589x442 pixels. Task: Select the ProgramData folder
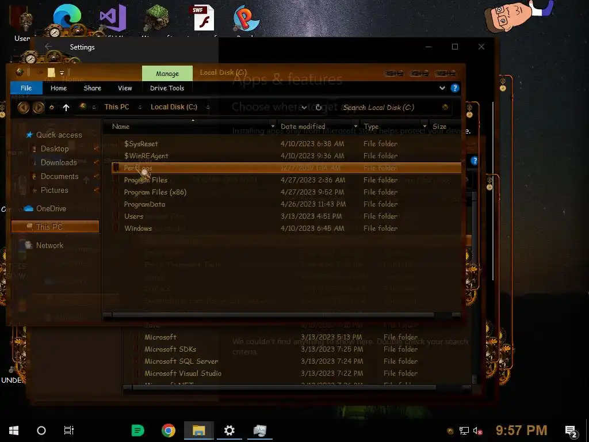tap(144, 204)
